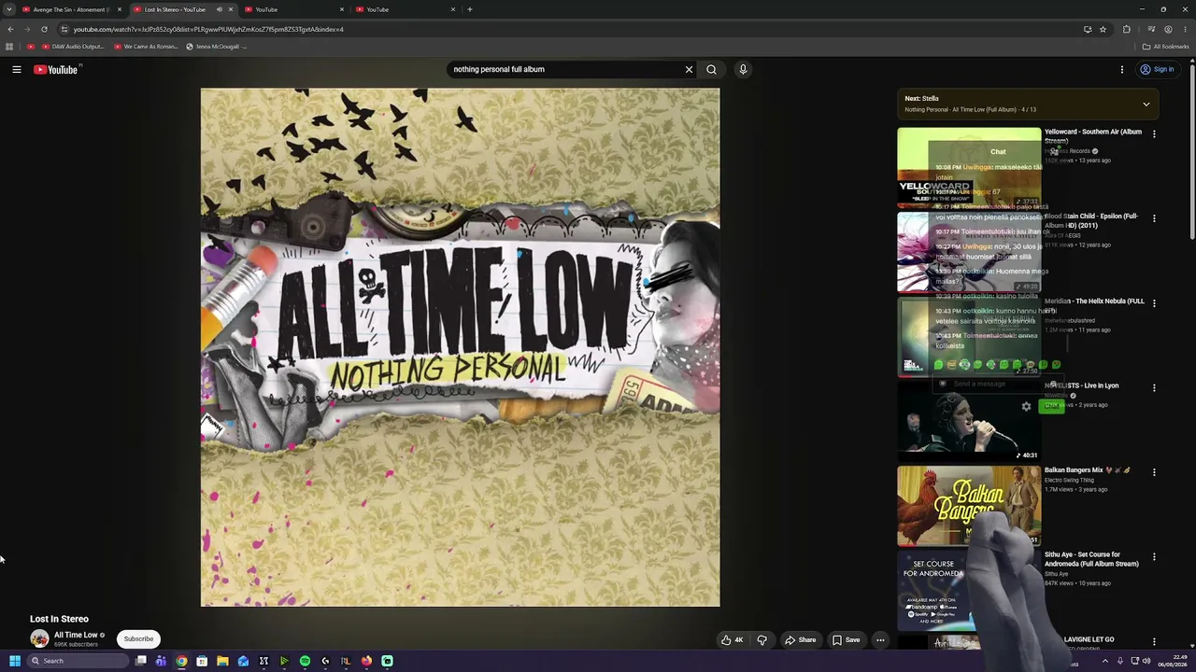The width and height of the screenshot is (1196, 672).
Task: Switch to the fourth tab titled YouTube
Action: [406, 9]
